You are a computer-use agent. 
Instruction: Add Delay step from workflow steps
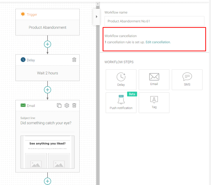(x=121, y=80)
